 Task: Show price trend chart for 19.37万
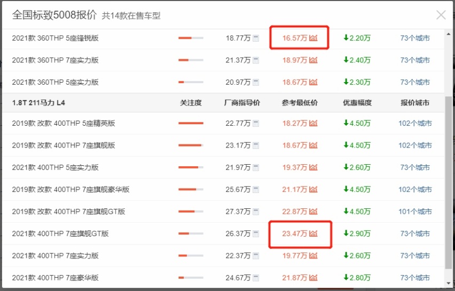pyautogui.click(x=313, y=167)
